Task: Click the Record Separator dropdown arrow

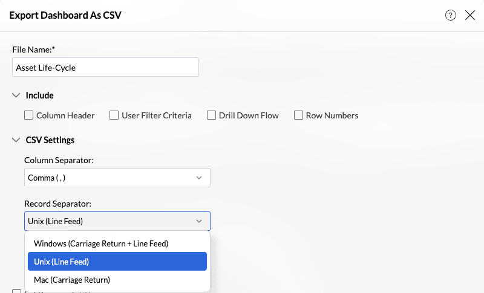Action: click(x=199, y=221)
